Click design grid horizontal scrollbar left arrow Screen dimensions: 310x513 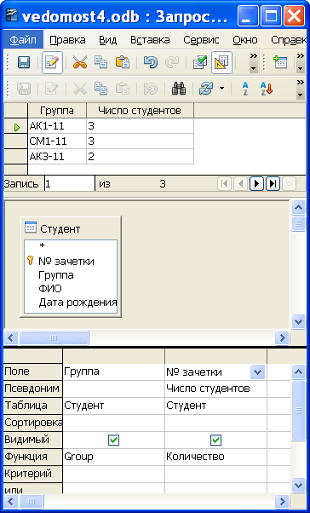click(x=11, y=501)
